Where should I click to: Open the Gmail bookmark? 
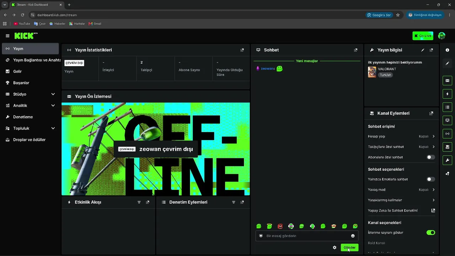coord(95,24)
